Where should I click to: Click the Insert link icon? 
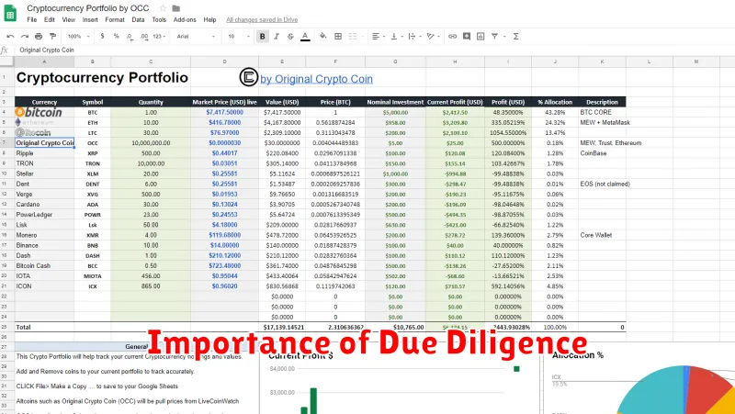tap(452, 36)
